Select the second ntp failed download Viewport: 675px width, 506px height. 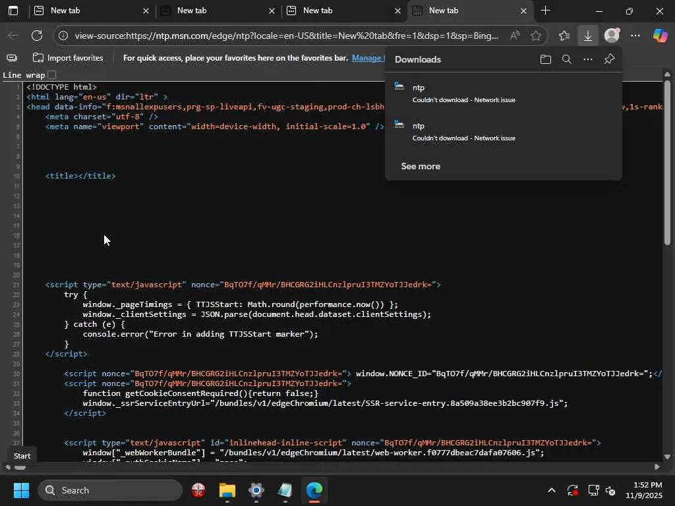pyautogui.click(x=503, y=132)
